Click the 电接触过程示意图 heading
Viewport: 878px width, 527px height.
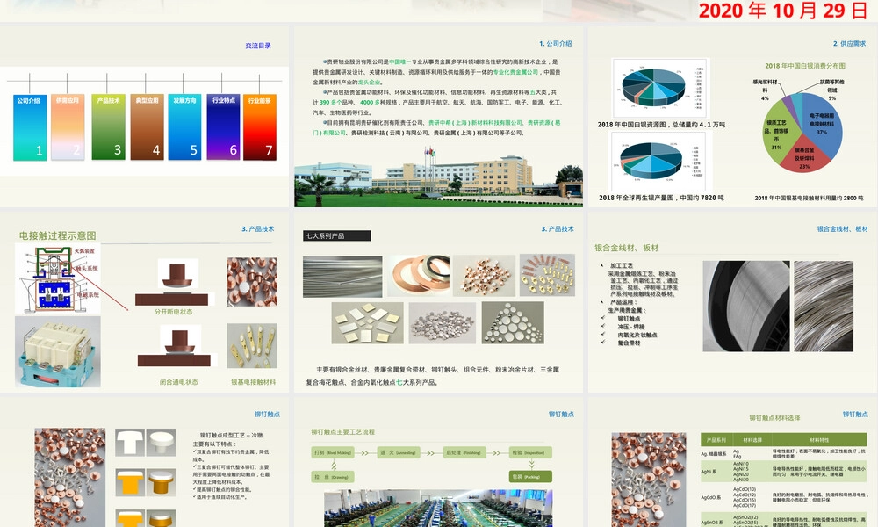pyautogui.click(x=58, y=235)
